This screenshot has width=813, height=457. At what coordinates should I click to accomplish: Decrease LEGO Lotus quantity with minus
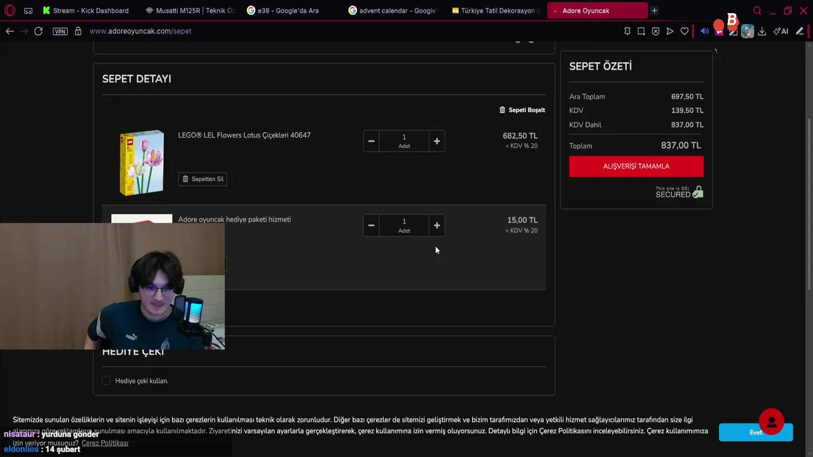tap(371, 141)
